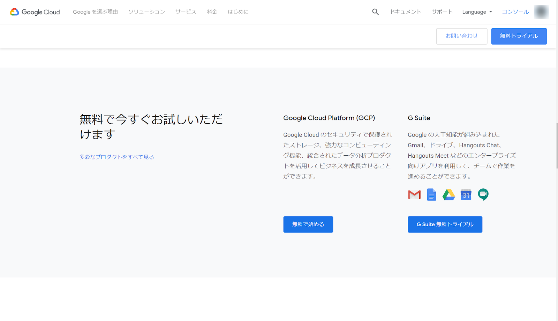Screen dimensions: 558x321
Task: Open the ソリューション menu
Action: click(x=146, y=12)
